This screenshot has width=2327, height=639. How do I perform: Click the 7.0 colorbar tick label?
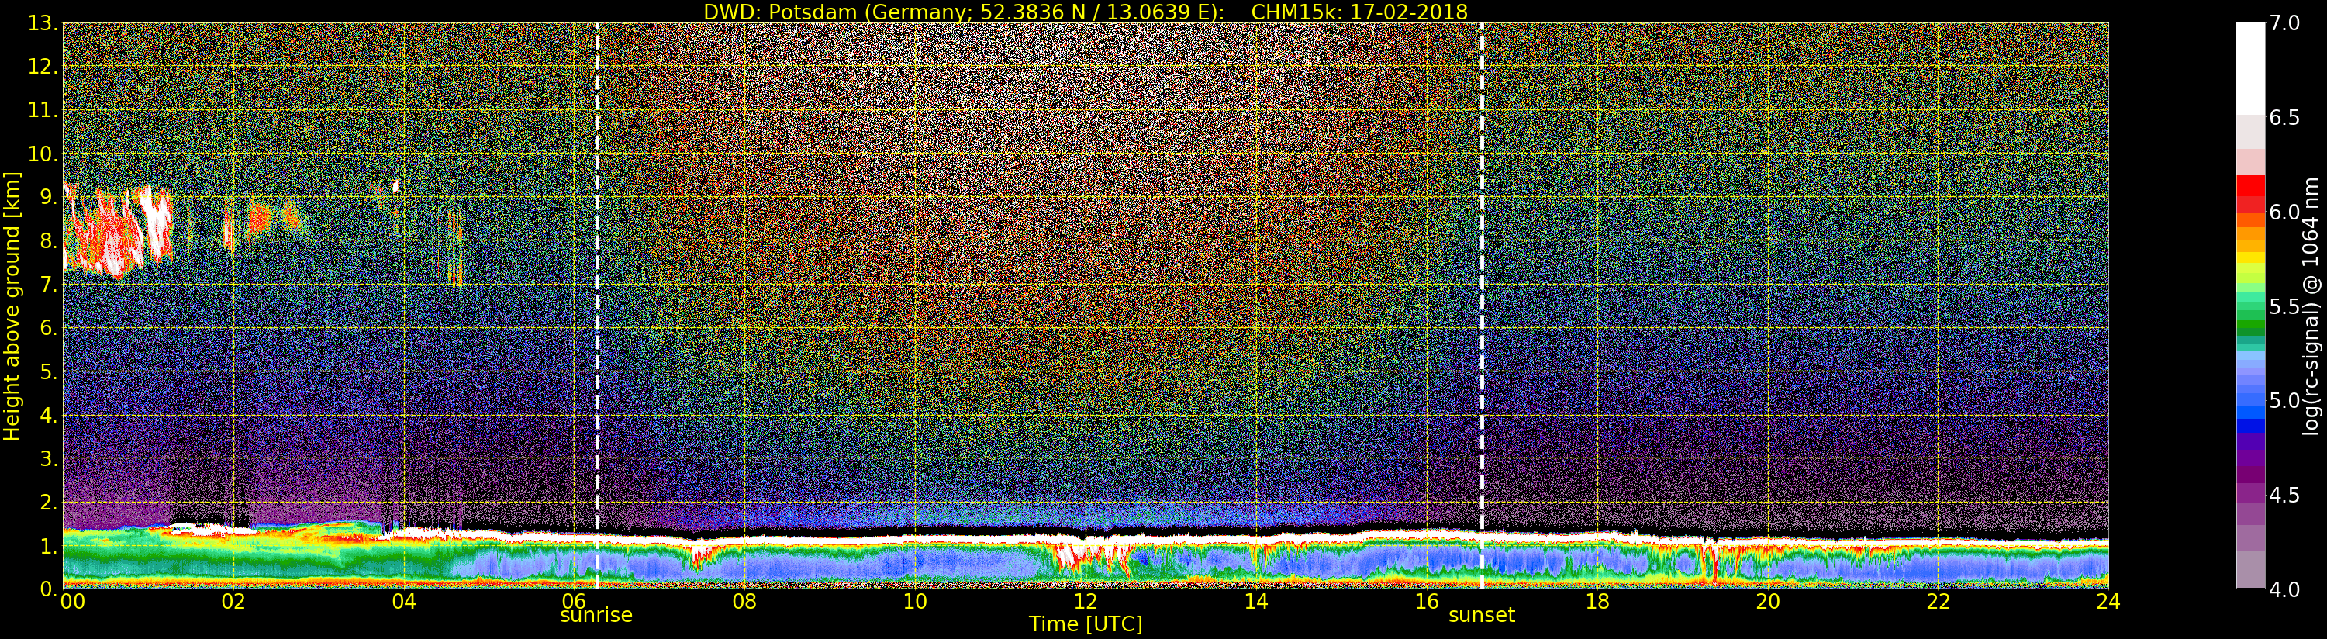2284,23
